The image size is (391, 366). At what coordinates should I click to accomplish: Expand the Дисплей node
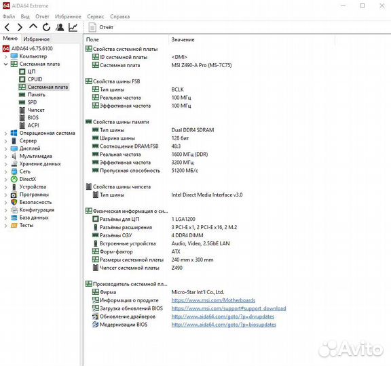pyautogui.click(x=5, y=149)
